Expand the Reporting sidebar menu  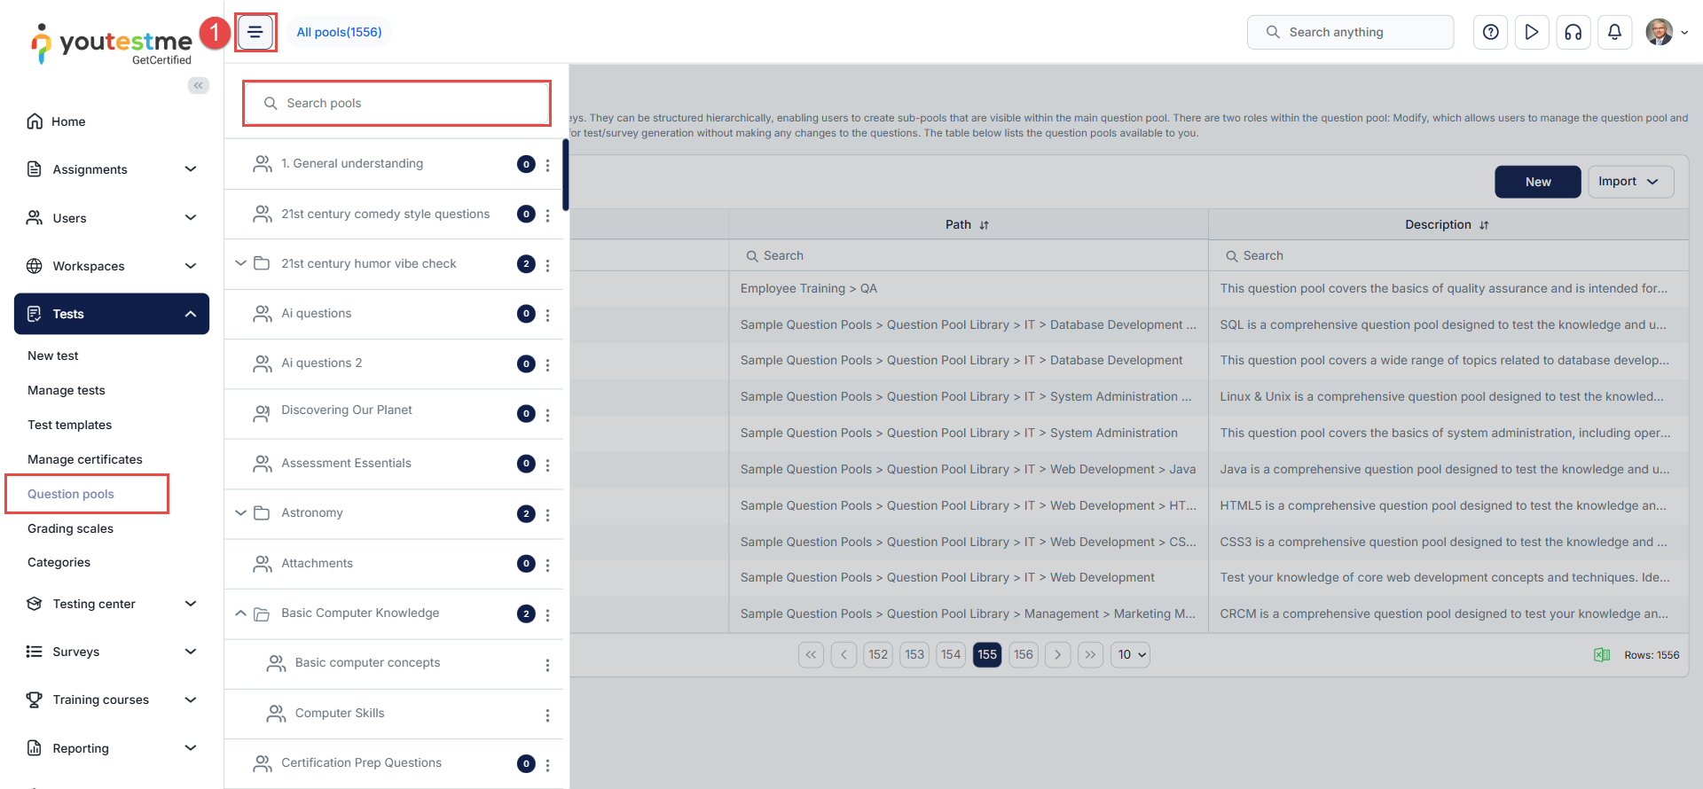[x=191, y=748]
